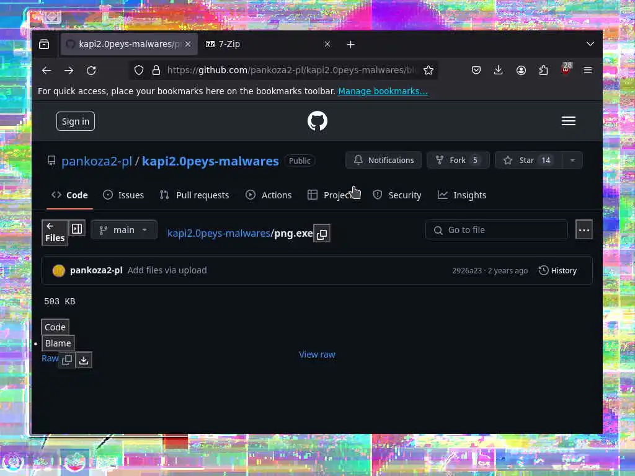This screenshot has height=476, width=635.
Task: Open the Issues tab
Action: point(123,195)
